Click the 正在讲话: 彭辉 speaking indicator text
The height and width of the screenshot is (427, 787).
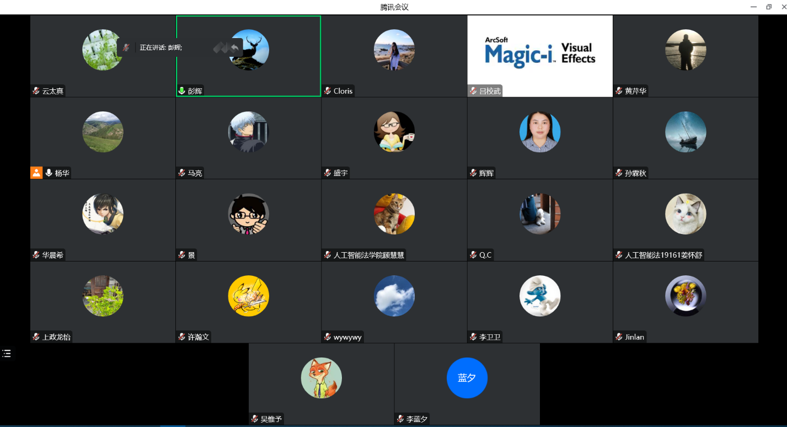(x=160, y=47)
